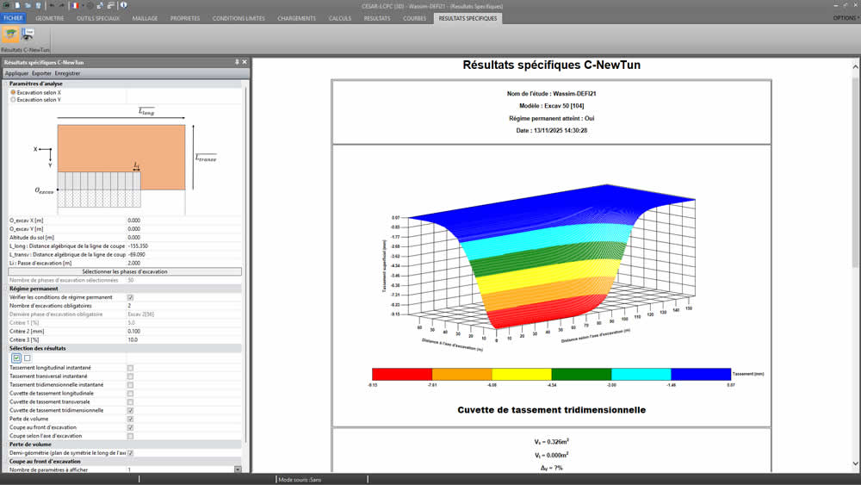Select the Excavation selon Y radio button
The height and width of the screenshot is (485, 861).
point(13,100)
